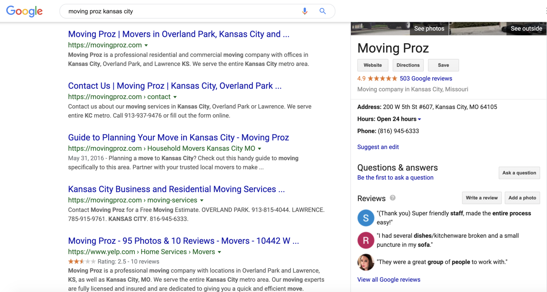Viewport: 547px width, 292px height.
Task: Click the https://www.yelp.com green URL
Action: pos(102,252)
